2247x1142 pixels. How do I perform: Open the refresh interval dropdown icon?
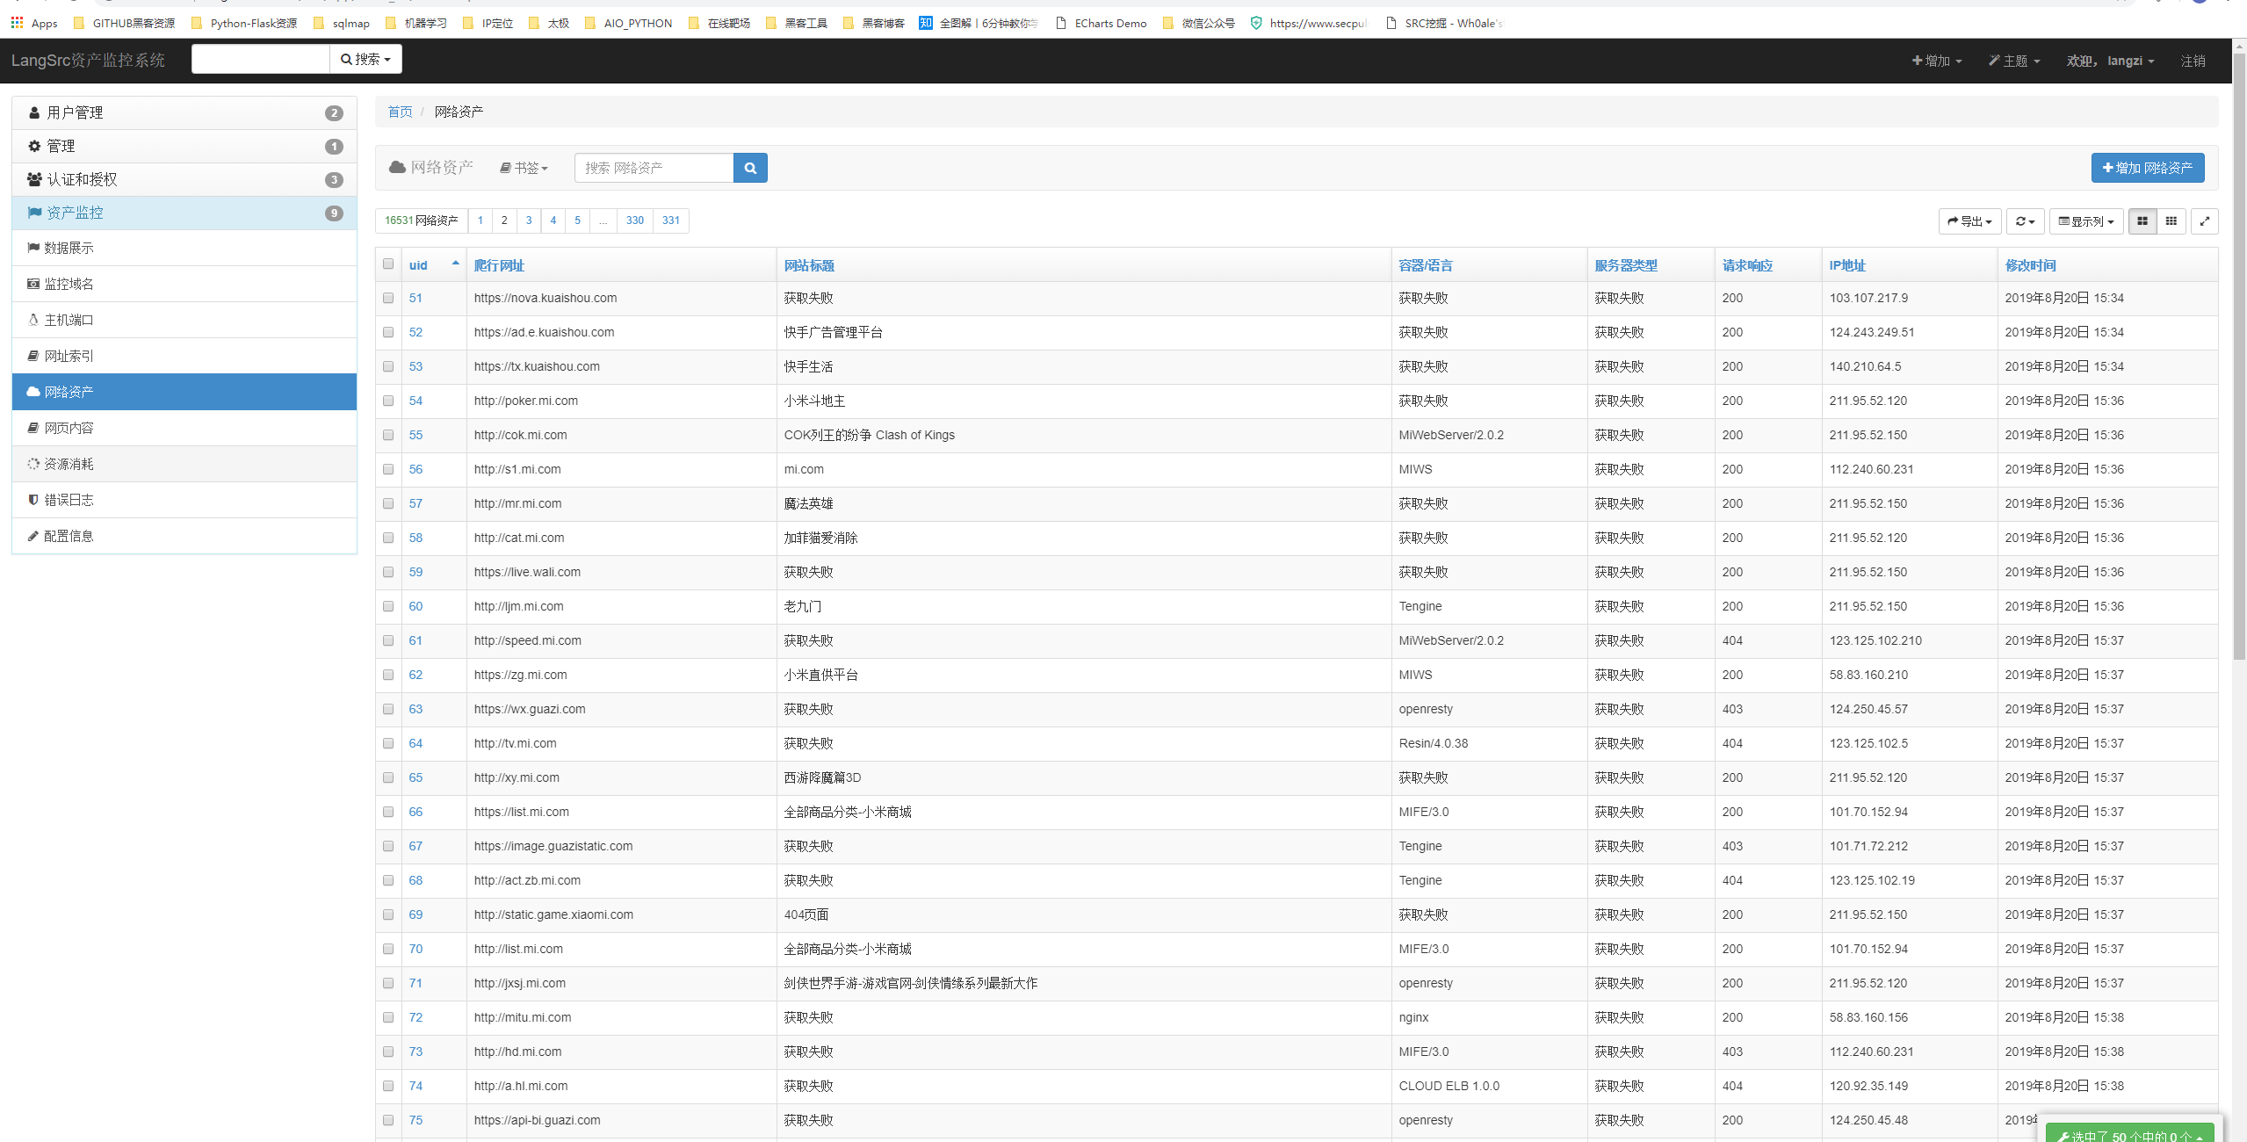[2025, 221]
